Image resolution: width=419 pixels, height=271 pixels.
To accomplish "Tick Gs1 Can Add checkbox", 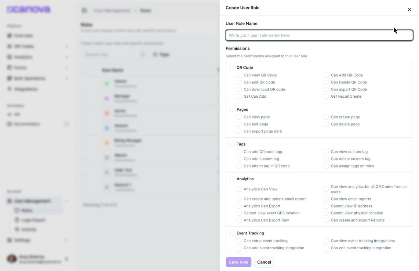I will [239, 96].
